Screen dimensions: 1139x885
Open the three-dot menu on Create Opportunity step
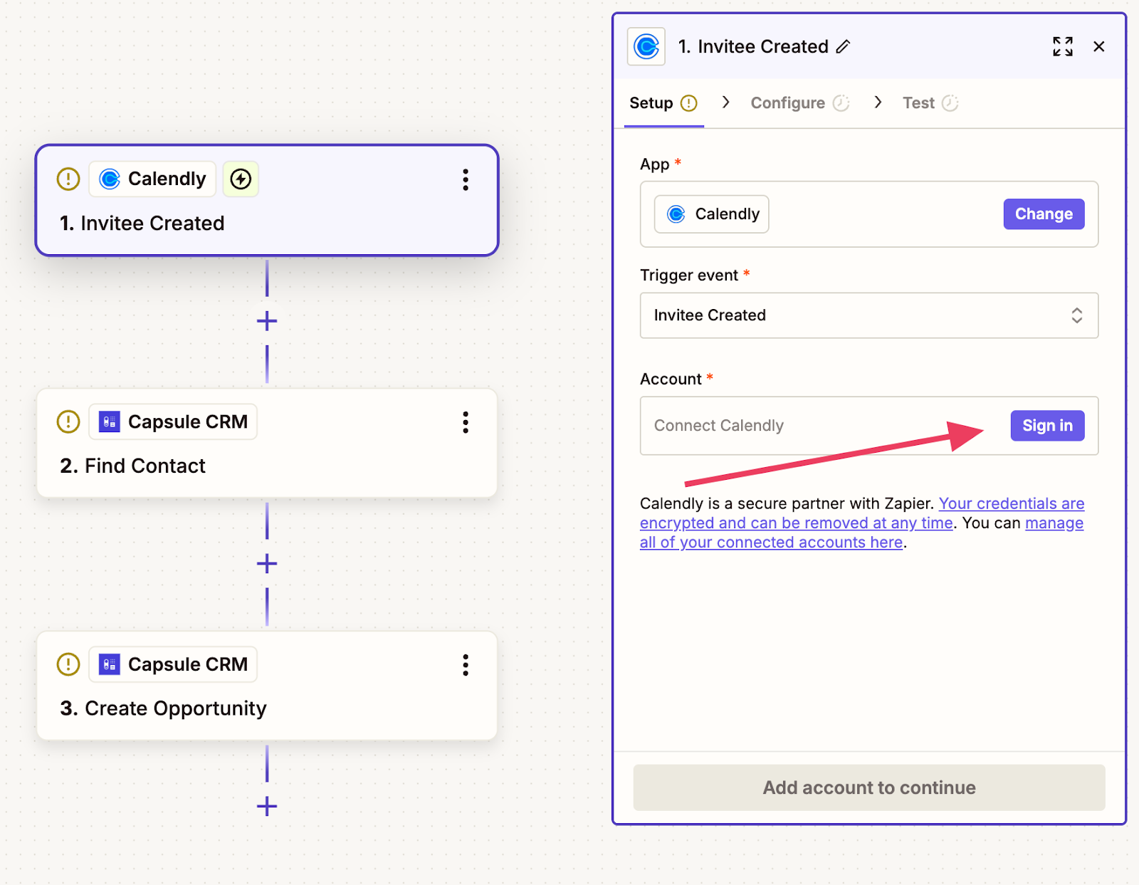coord(466,665)
